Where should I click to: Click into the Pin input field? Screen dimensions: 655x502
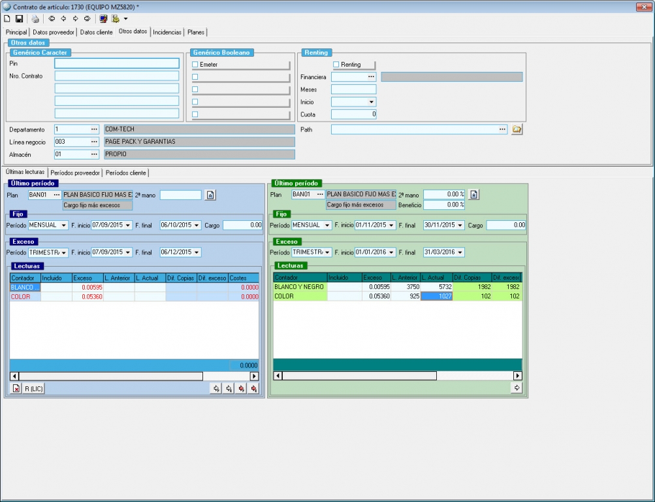point(116,63)
